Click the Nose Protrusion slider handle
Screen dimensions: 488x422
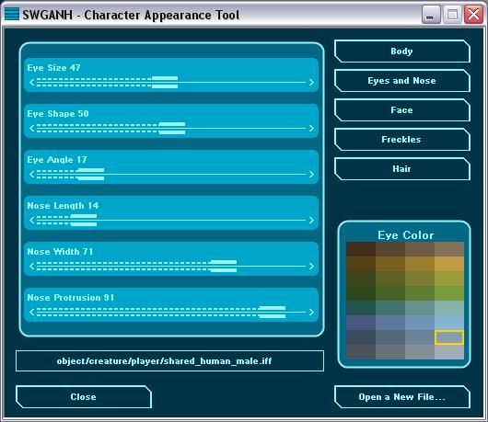(272, 313)
